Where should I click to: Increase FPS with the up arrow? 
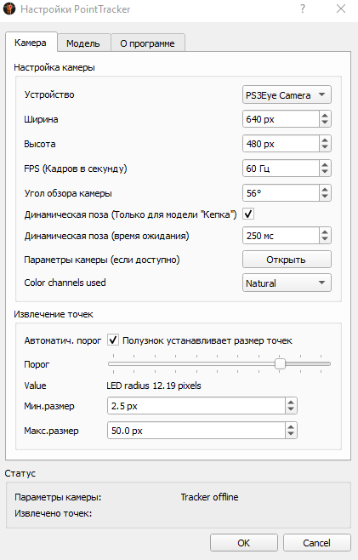[325, 164]
